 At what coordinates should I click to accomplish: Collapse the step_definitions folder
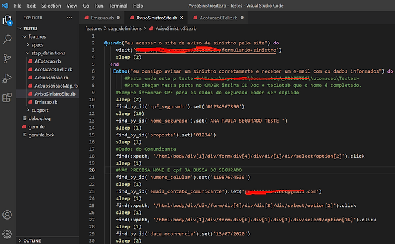(x=27, y=53)
